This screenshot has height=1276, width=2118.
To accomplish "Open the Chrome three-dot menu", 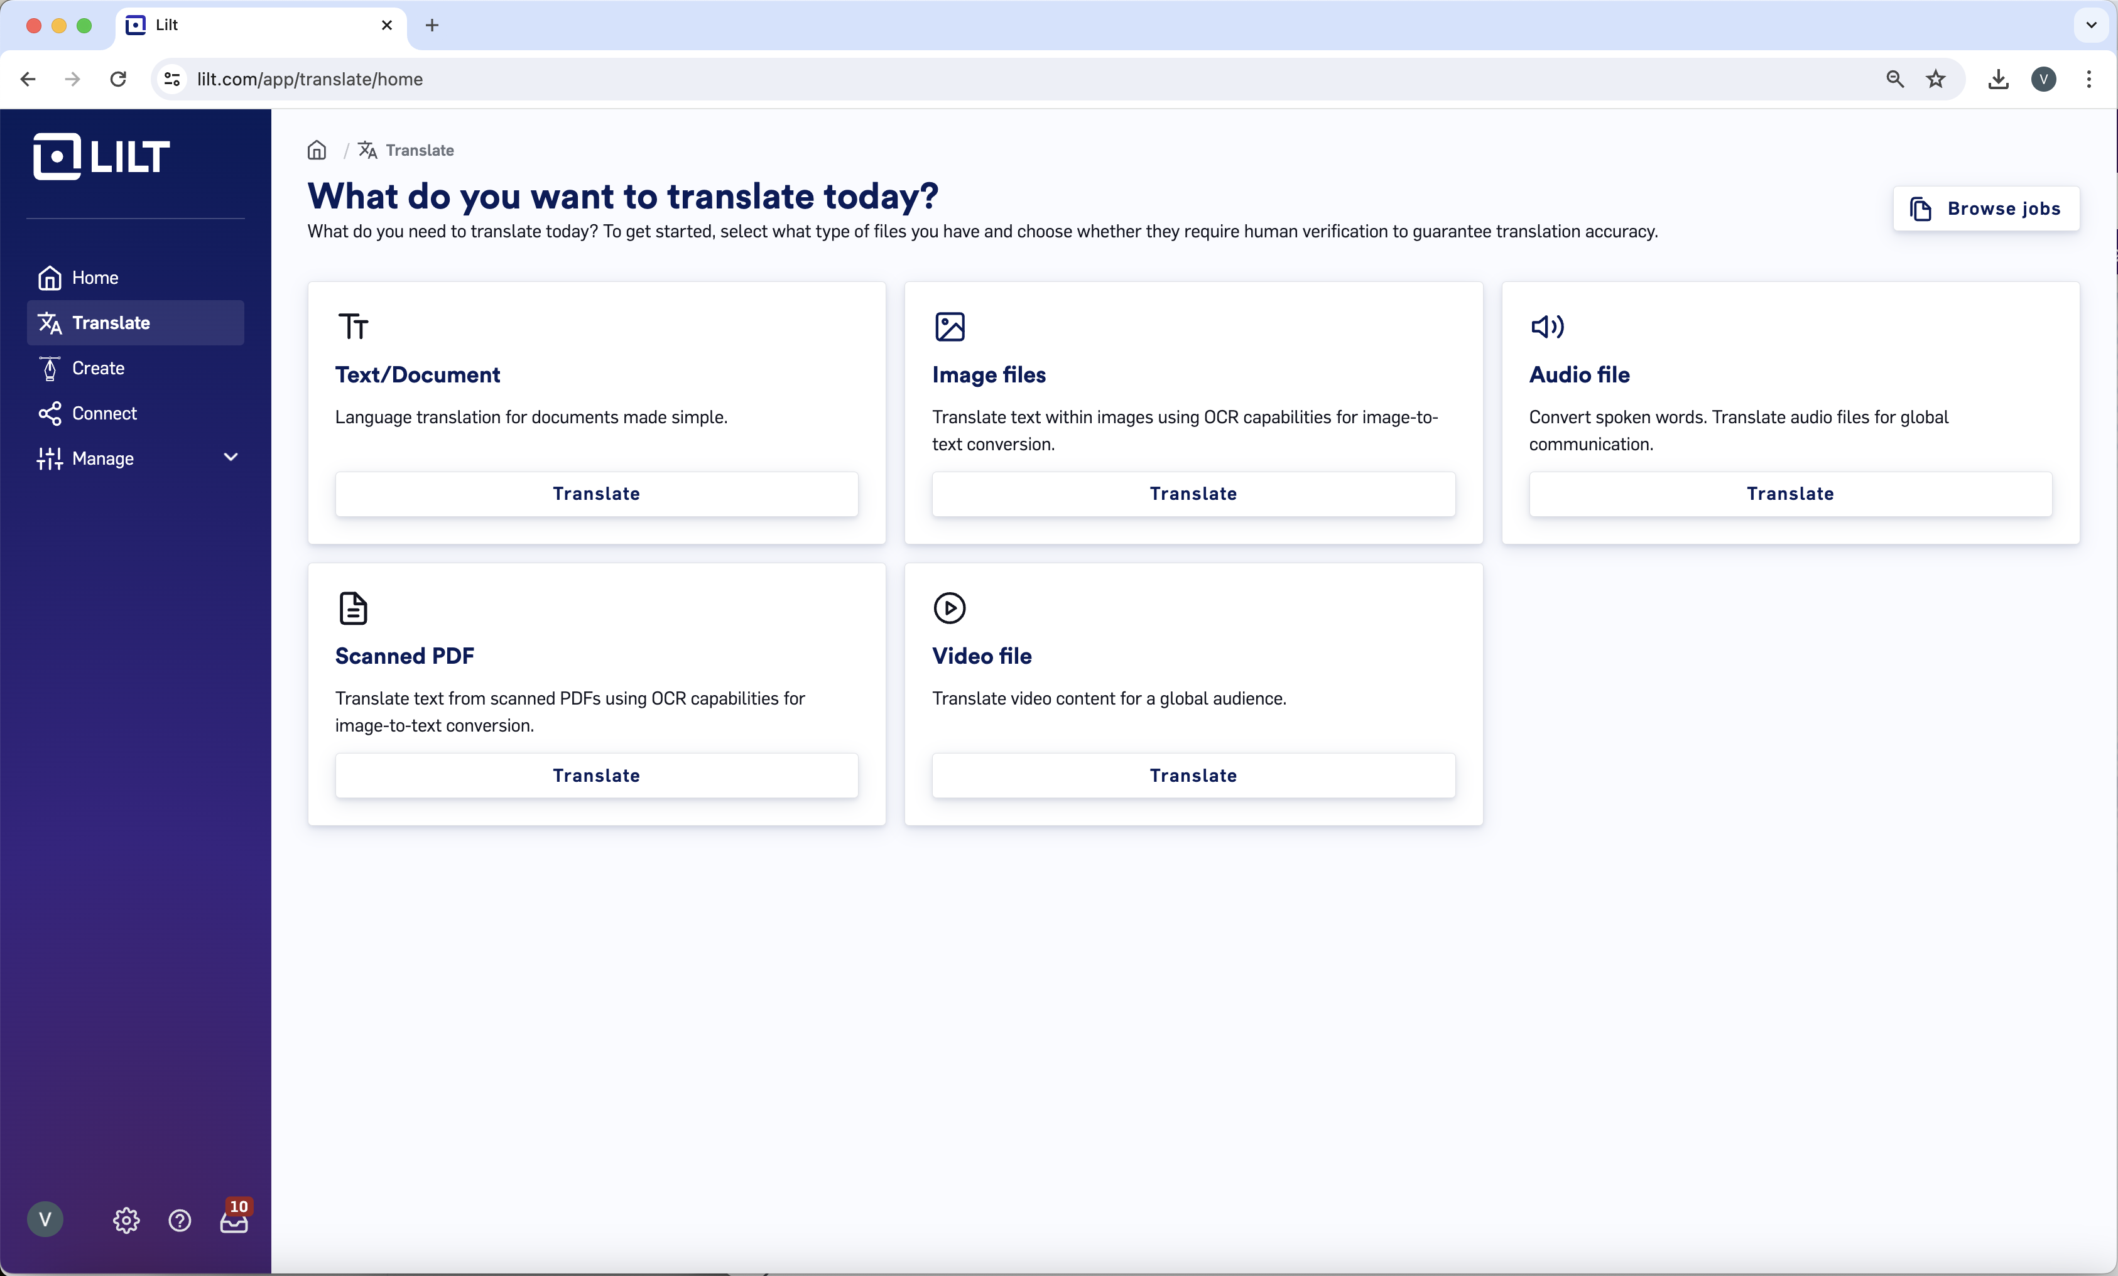I will tap(2088, 79).
